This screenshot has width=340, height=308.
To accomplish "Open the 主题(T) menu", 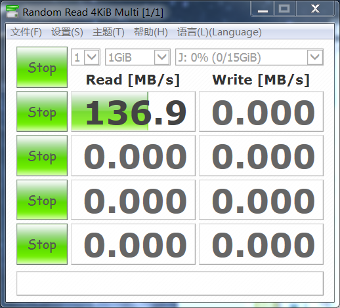I will click(108, 32).
